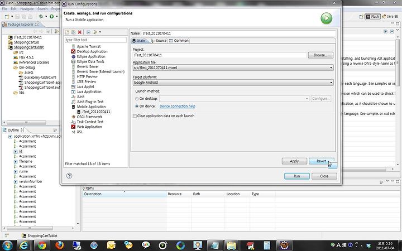Select Web Application configuration type
Image resolution: width=402 pixels, height=251 pixels.
(89, 127)
